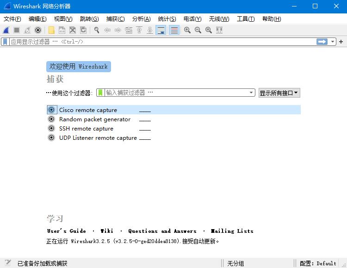Find a packet magnifier icon
347x268 pixels.
pos(97,30)
